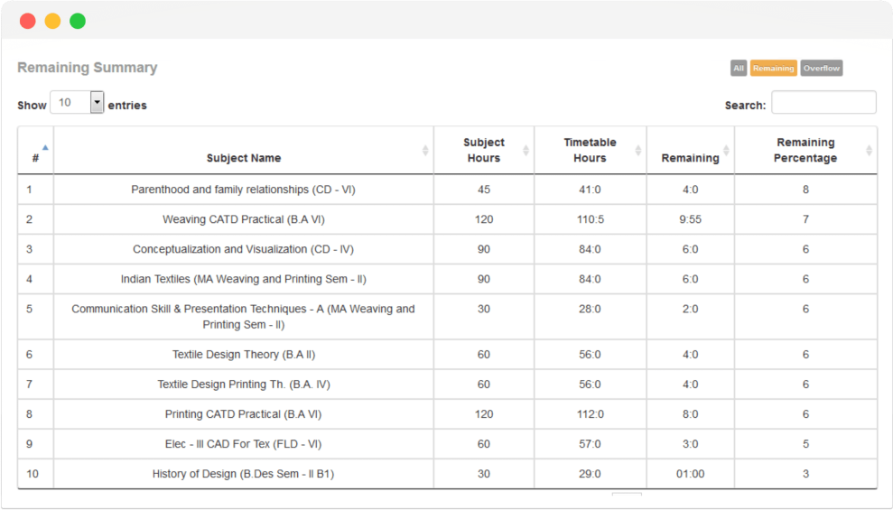Image resolution: width=893 pixels, height=510 pixels.
Task: Select the Remaining filter button
Action: (x=773, y=69)
